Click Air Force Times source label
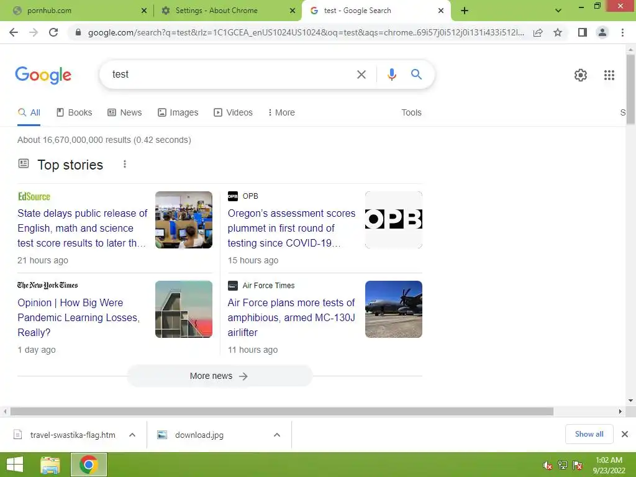The width and height of the screenshot is (636, 477). 268,286
